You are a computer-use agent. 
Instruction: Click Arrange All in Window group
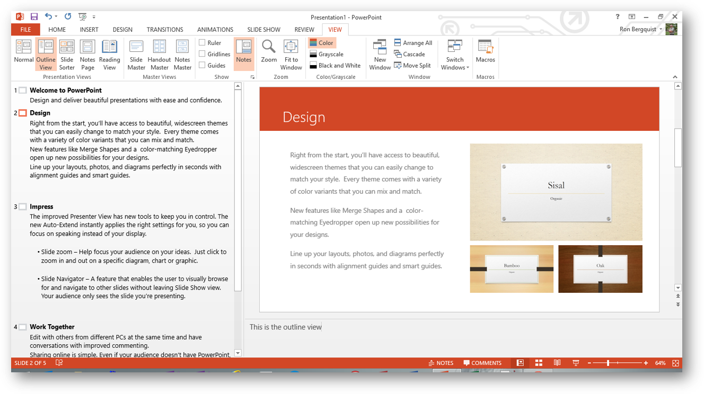pos(413,43)
